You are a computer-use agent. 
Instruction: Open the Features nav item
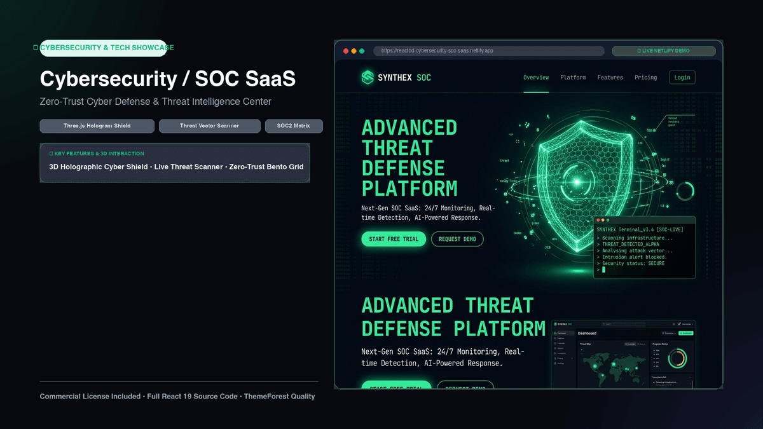coord(610,78)
